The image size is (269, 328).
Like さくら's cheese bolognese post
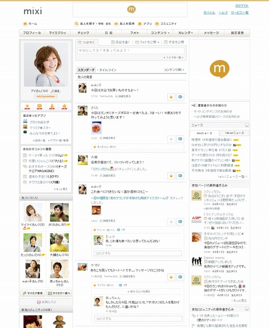171,139
